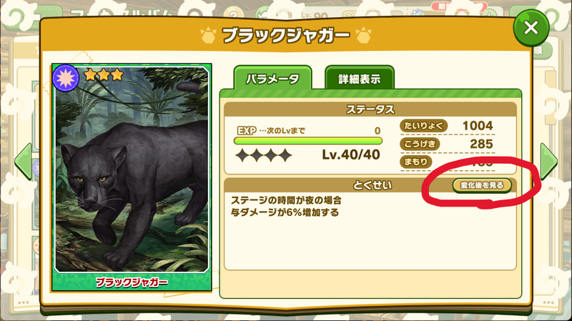Click the green EXP progress bar

[308, 141]
